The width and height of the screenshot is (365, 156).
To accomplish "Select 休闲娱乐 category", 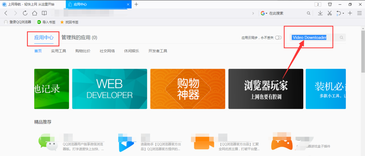I will pyautogui.click(x=132, y=51).
